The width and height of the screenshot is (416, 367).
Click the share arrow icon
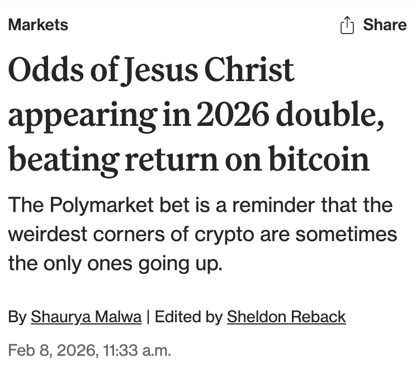pos(347,25)
